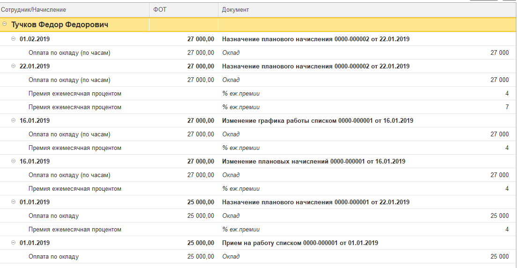The width and height of the screenshot is (522, 268).
Task: Collapse the Тучков Федор Федорович group
Action: [4, 24]
